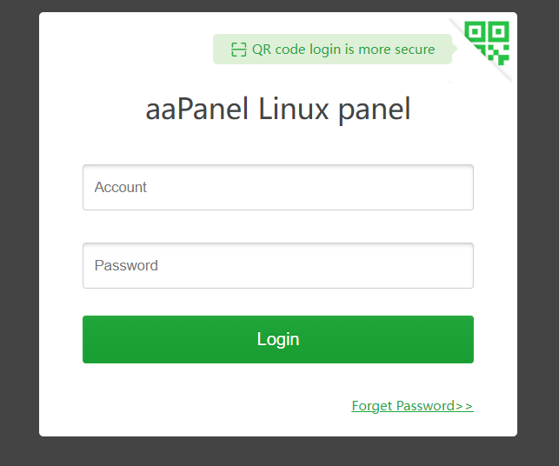Focus the Account input field
This screenshot has width=559, height=466.
[x=278, y=187]
